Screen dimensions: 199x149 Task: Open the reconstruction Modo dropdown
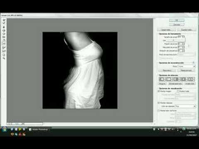[187, 66]
